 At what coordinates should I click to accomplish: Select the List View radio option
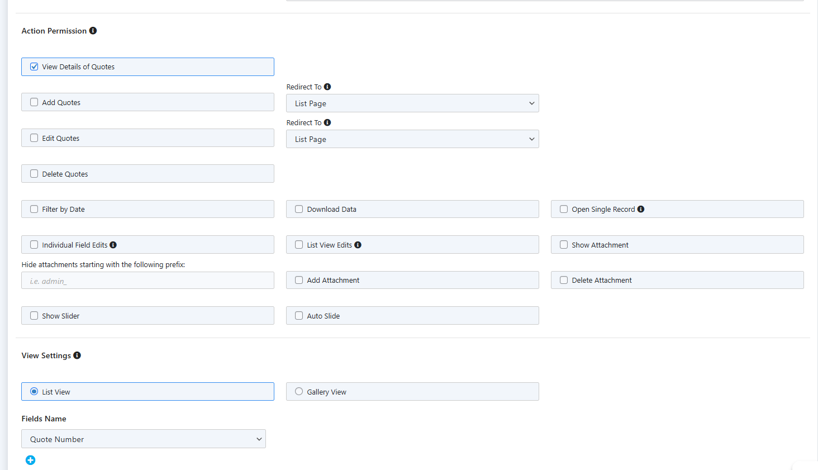click(34, 392)
